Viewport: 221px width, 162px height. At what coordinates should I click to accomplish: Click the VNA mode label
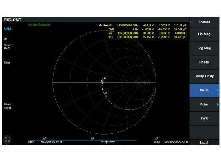(8, 29)
